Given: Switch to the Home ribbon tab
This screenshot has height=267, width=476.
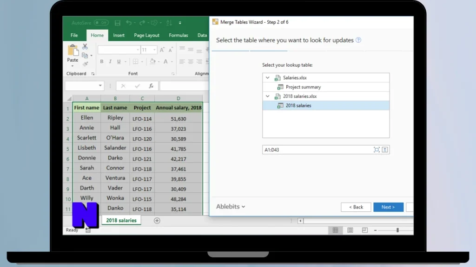Looking at the screenshot, I should pyautogui.click(x=97, y=35).
